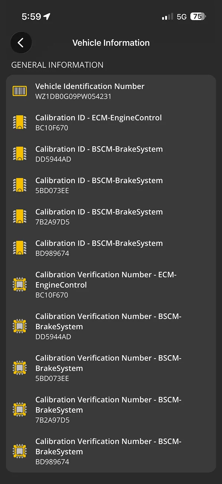Tap the memory chip icon for Calibration ID ECM-EngineControl

point(20,122)
